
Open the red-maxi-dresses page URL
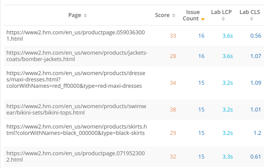point(76,79)
